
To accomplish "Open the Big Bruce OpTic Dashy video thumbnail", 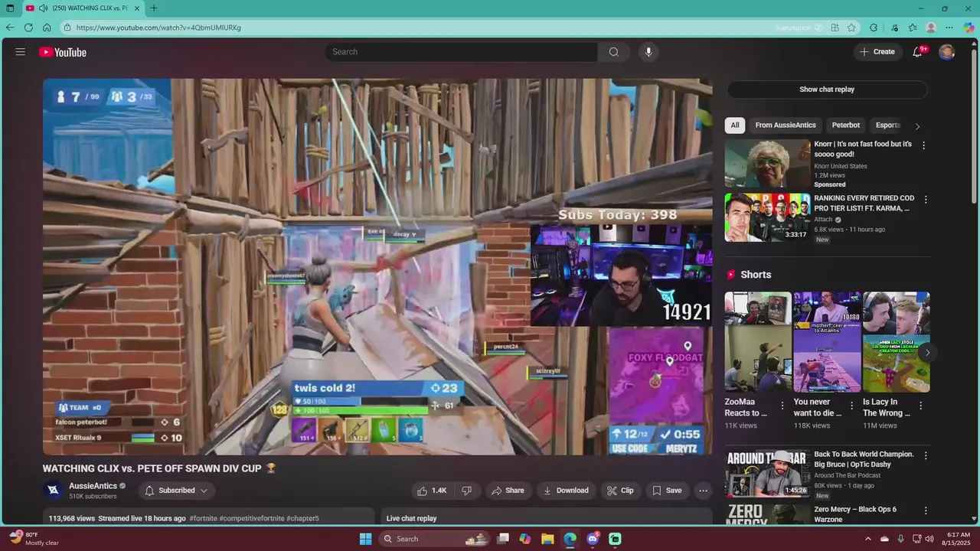I will point(767,474).
